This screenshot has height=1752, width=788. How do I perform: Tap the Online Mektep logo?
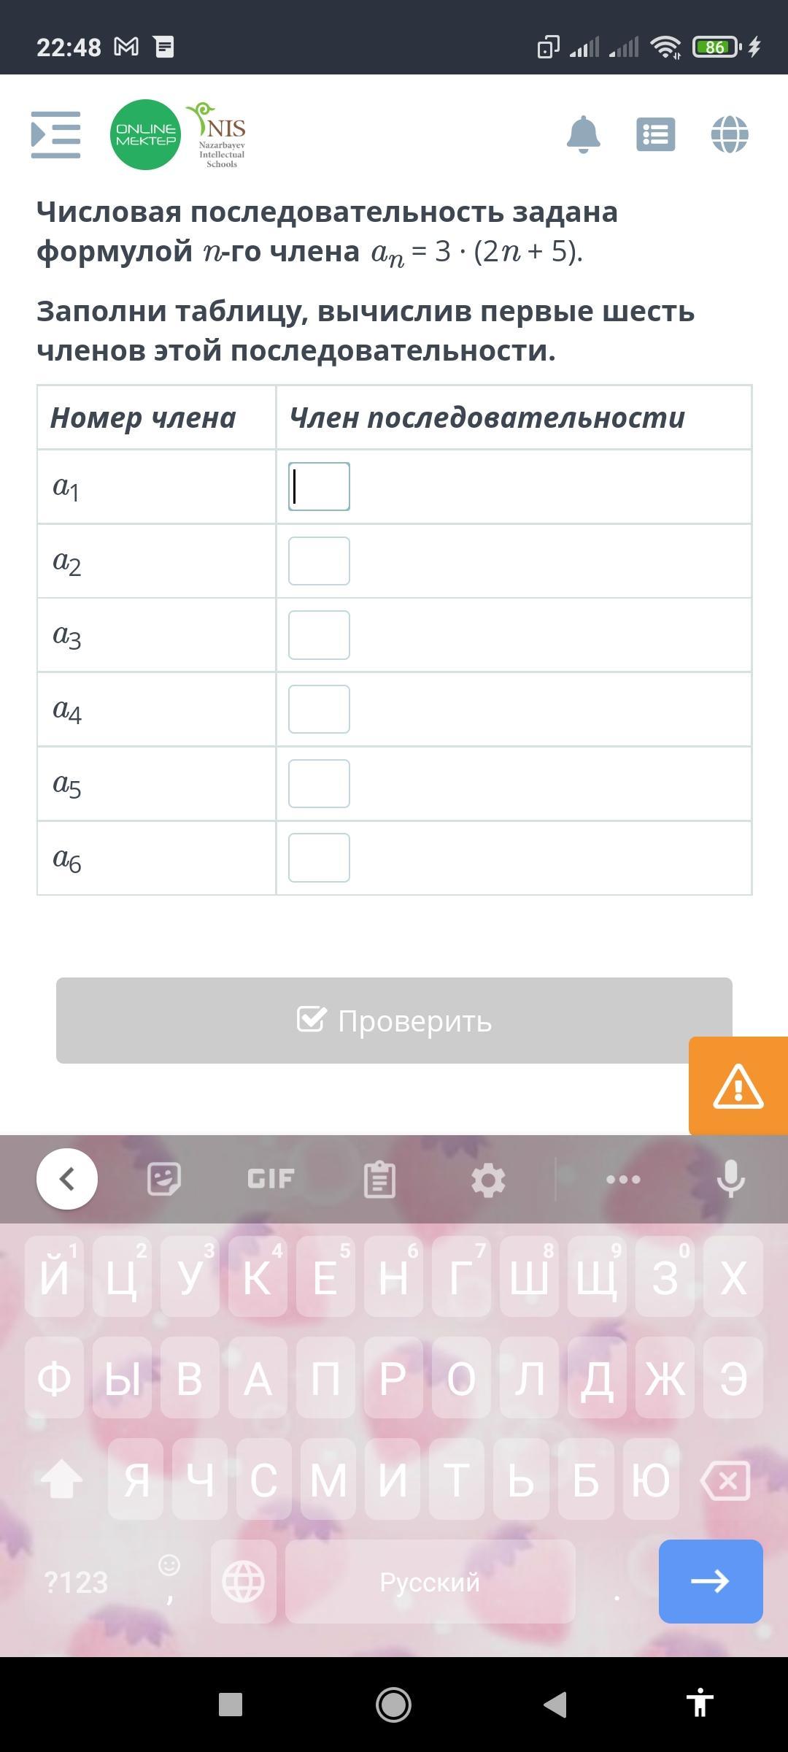145,135
